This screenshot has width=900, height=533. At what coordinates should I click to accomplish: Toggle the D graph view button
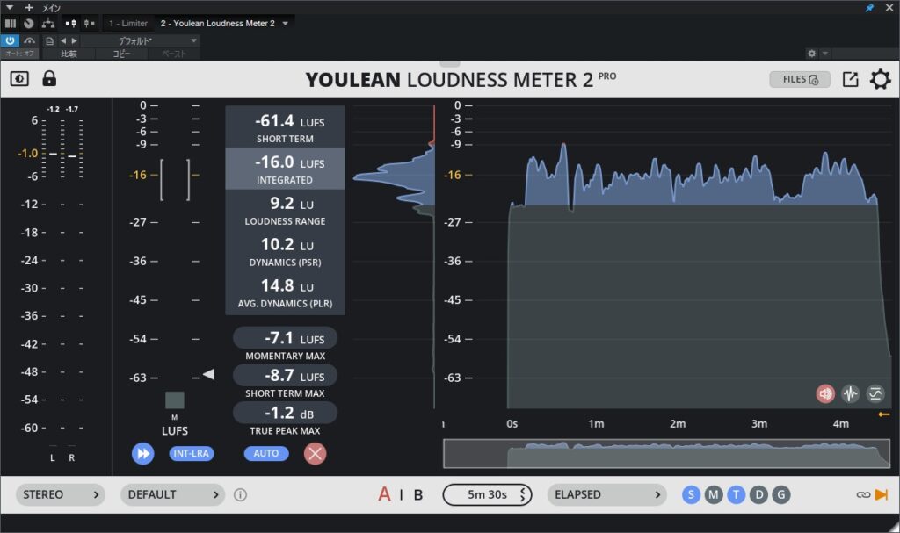click(x=758, y=494)
